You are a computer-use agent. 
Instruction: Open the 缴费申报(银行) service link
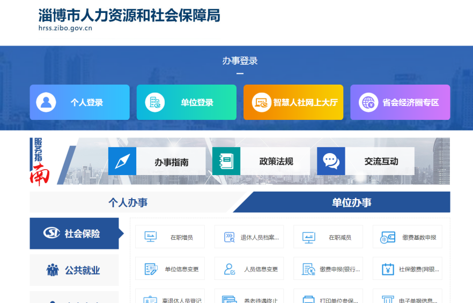(328, 269)
